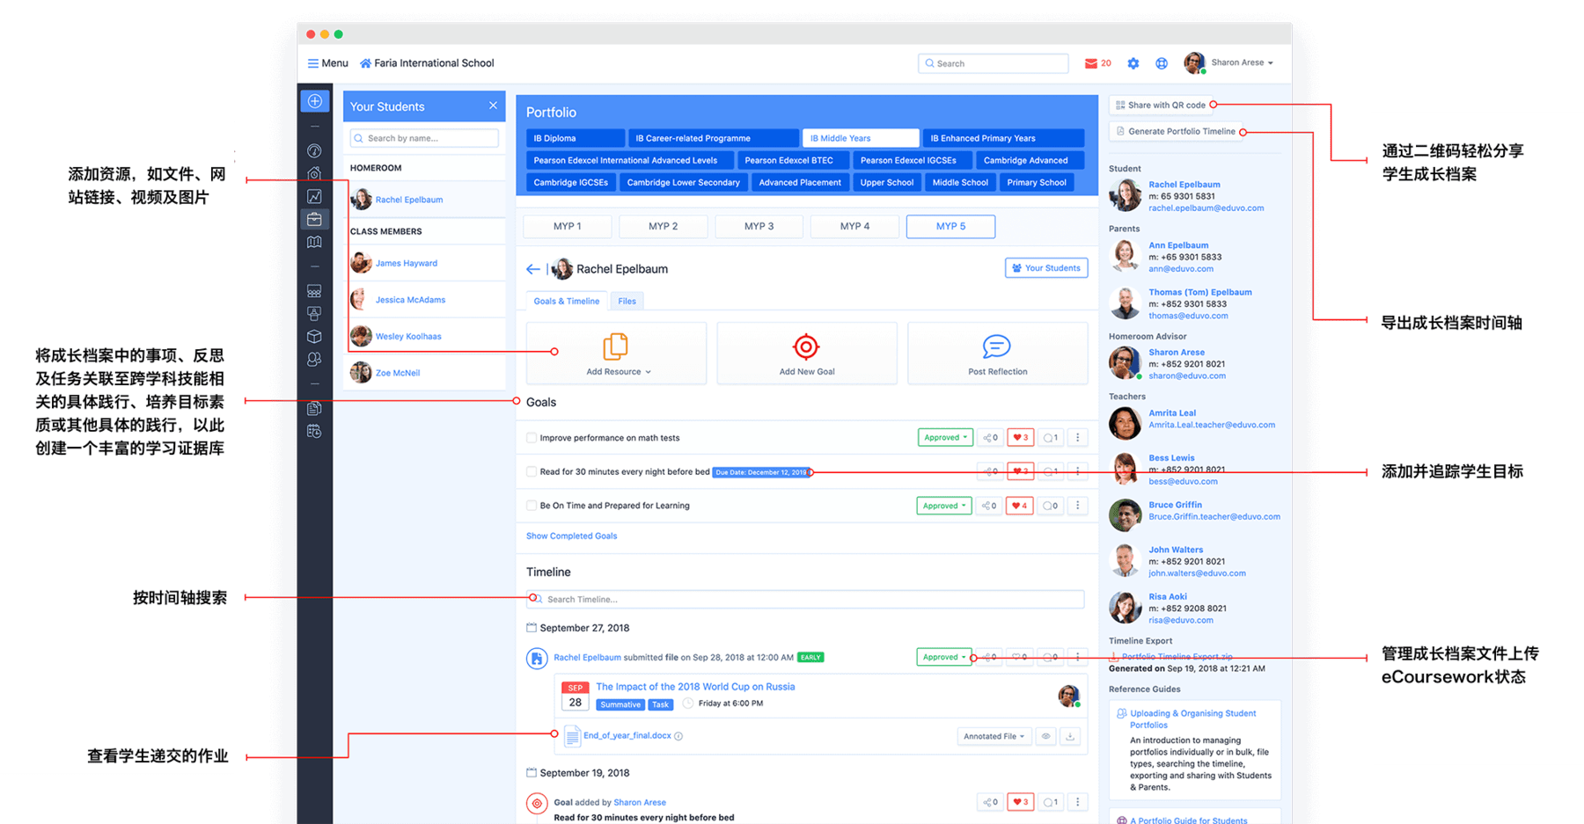The width and height of the screenshot is (1584, 824).
Task: Close the Your Students panel
Action: tap(493, 106)
